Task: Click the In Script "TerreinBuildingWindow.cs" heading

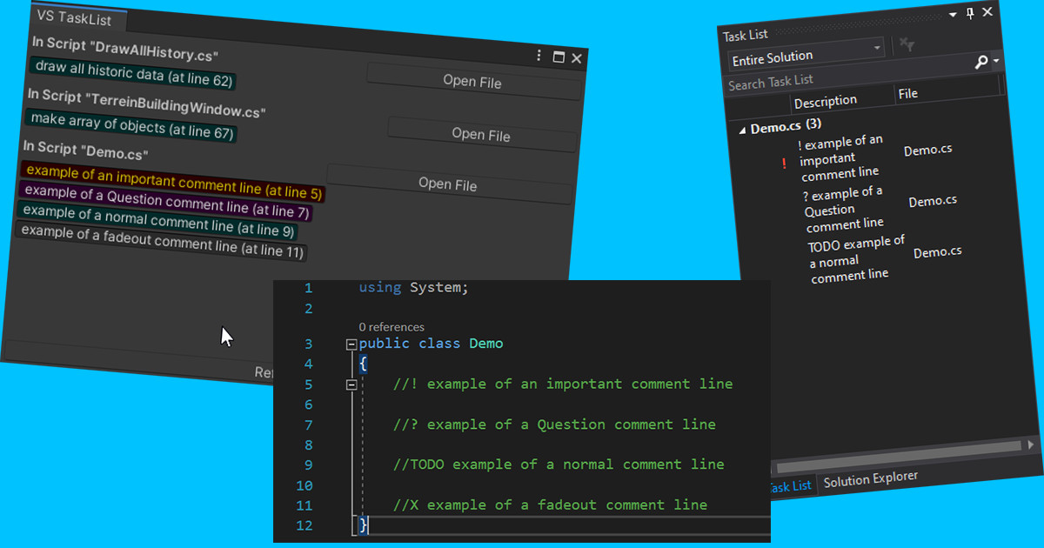Action: [145, 102]
